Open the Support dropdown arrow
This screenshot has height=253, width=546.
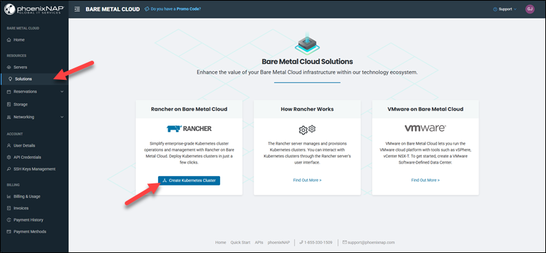[x=515, y=10]
